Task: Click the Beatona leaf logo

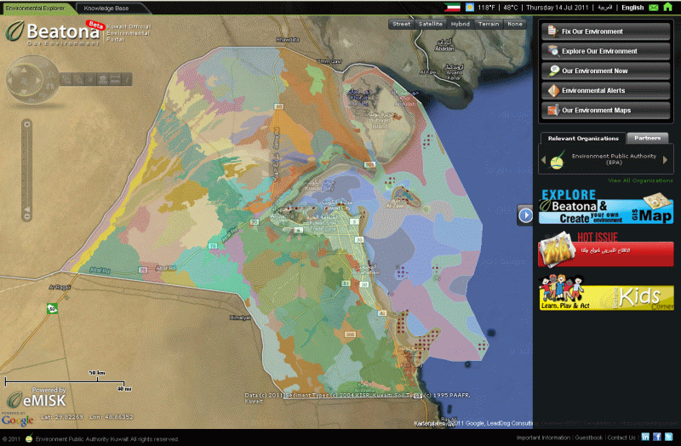Action: point(18,32)
